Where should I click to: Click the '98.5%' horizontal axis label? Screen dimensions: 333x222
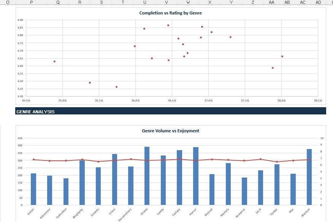(318, 100)
